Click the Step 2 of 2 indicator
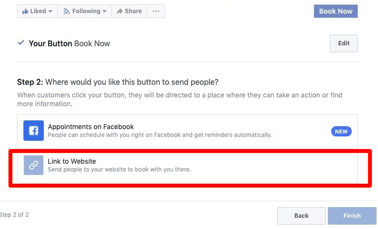Viewport: 378px width, 229px height. [x=14, y=214]
